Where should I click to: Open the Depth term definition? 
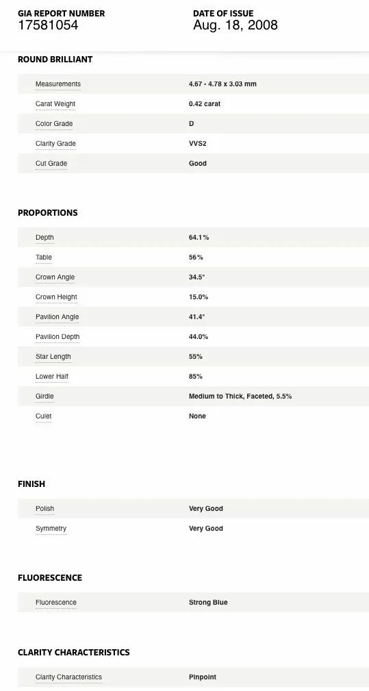(x=44, y=238)
